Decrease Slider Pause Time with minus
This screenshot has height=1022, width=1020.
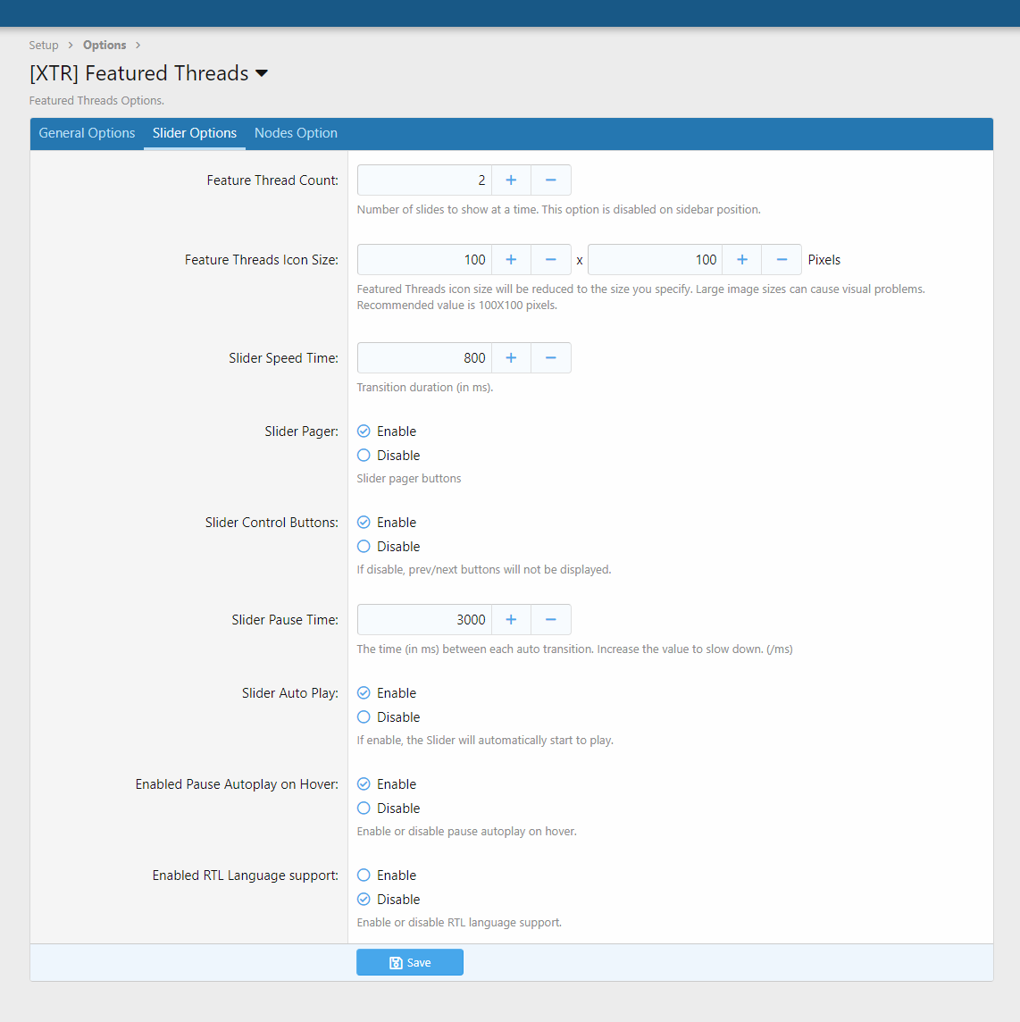point(551,619)
